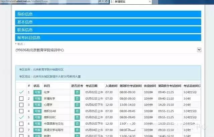Expand the 基本信息 section
Screen dimensions: 214x137
click(108, 22)
